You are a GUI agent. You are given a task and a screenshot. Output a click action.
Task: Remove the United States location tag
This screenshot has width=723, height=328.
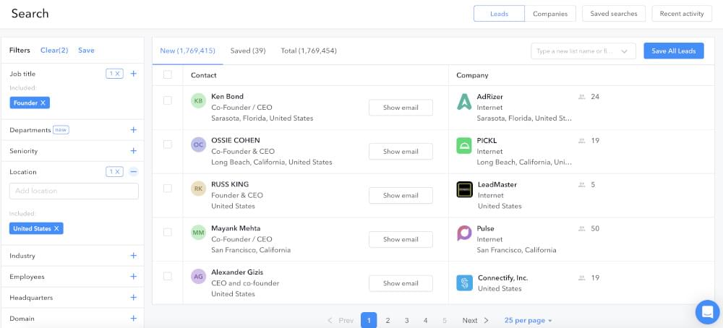[x=57, y=228]
